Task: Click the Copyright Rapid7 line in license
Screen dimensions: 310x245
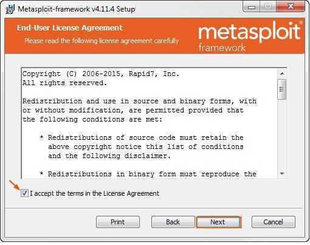Action: point(101,74)
